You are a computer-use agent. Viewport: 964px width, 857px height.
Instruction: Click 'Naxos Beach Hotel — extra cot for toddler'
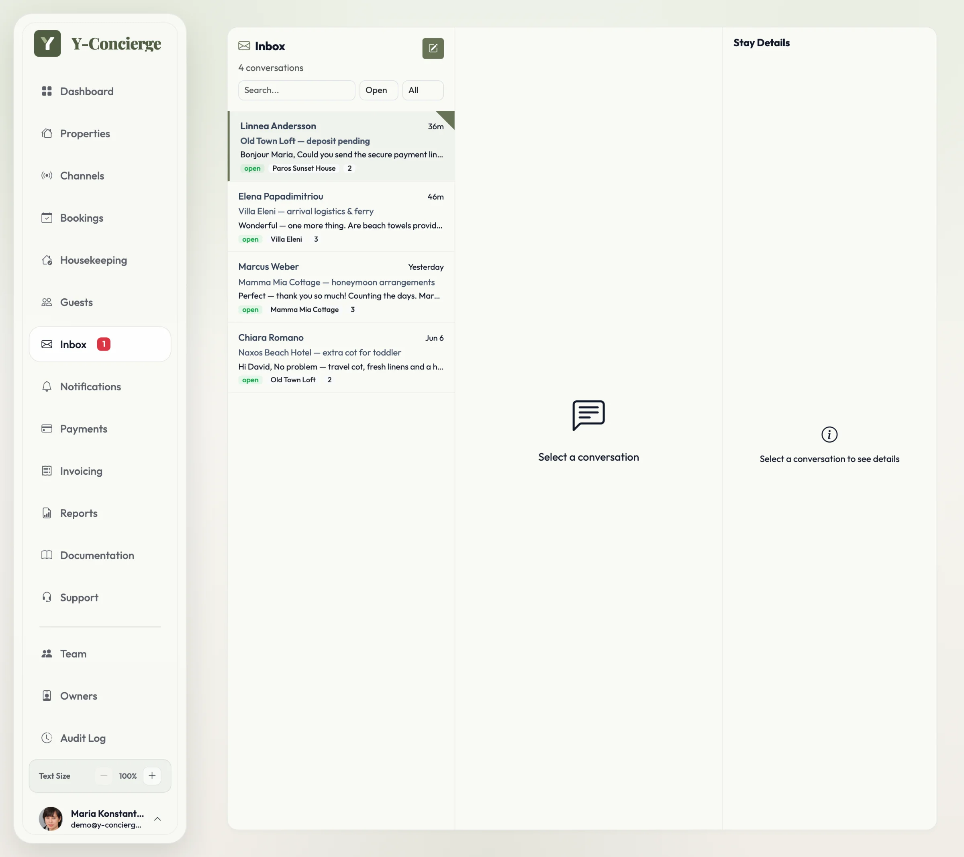pyautogui.click(x=320, y=352)
